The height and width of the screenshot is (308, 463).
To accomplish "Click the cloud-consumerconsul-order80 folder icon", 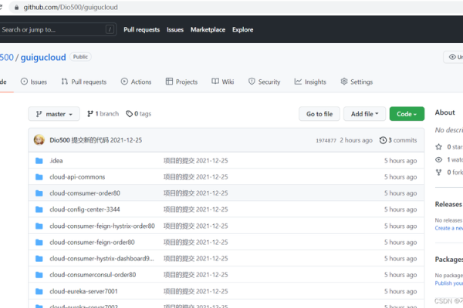I will coord(39,275).
